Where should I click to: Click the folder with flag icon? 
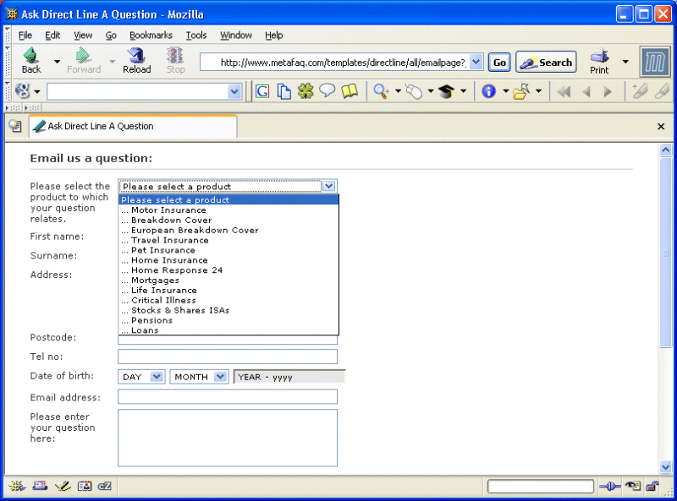(x=521, y=91)
